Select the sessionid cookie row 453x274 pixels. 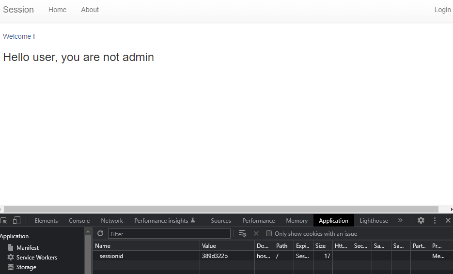pos(273,256)
